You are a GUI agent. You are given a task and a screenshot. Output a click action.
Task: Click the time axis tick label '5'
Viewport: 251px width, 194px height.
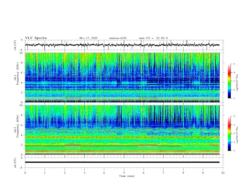pos(124,173)
